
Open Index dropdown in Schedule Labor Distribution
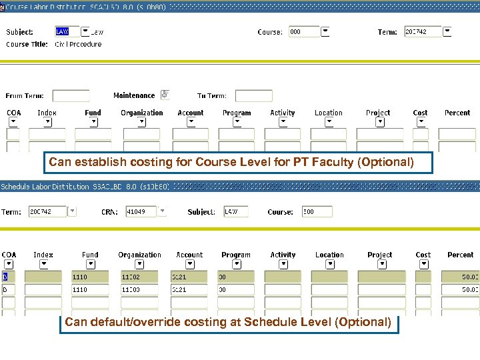click(44, 264)
